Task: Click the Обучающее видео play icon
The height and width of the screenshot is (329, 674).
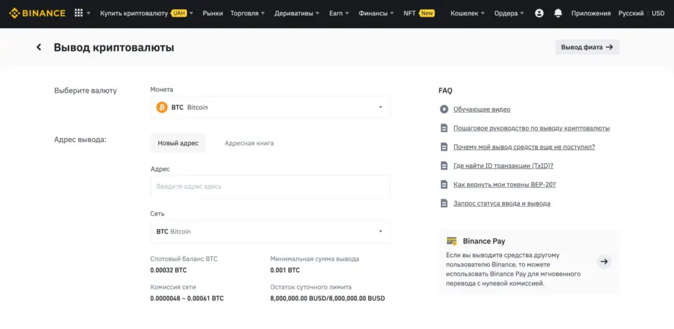Action: (444, 109)
